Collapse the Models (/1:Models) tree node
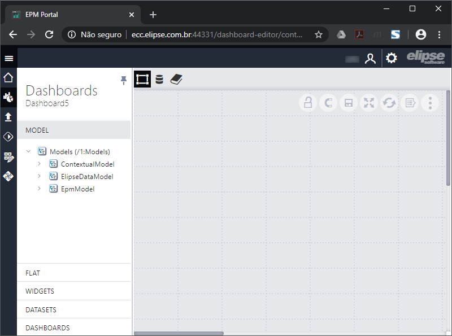The height and width of the screenshot is (336, 452). pos(29,151)
